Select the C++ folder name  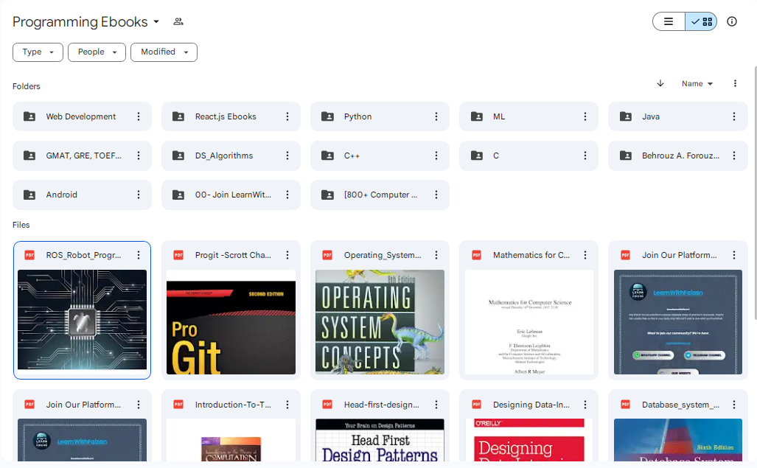[x=352, y=156]
